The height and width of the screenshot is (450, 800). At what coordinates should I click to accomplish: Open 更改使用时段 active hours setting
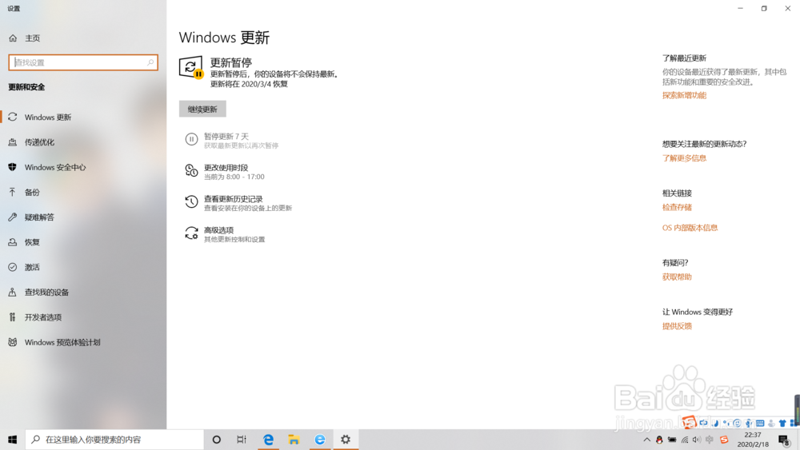tap(226, 172)
